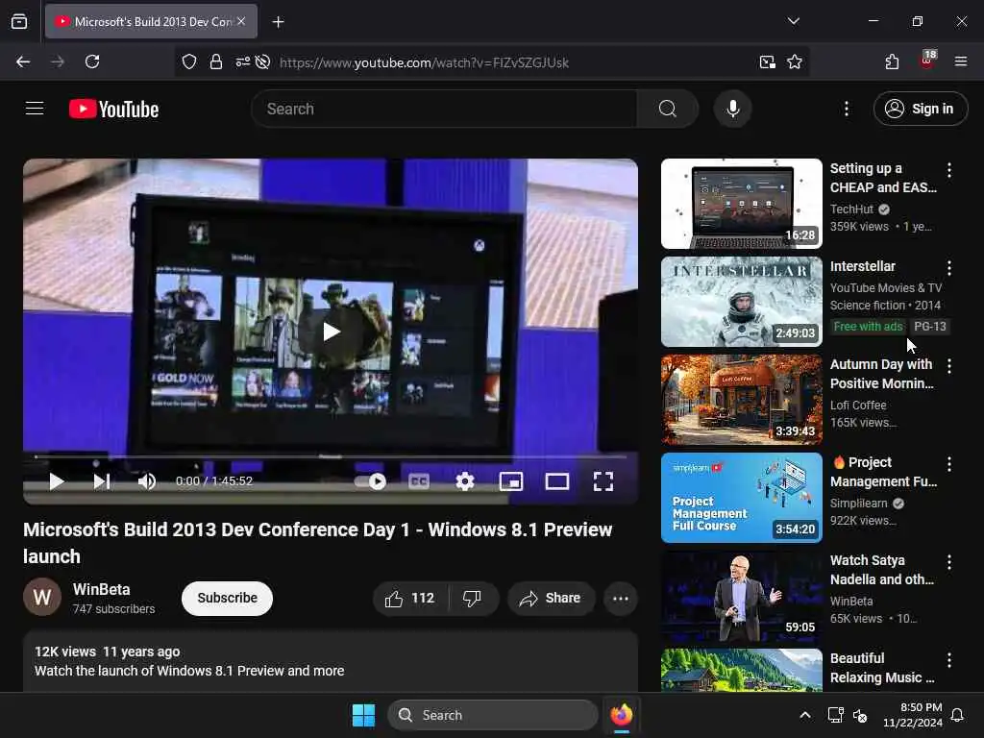Open the WinBeta channel avatar
984x738 pixels.
[42, 597]
